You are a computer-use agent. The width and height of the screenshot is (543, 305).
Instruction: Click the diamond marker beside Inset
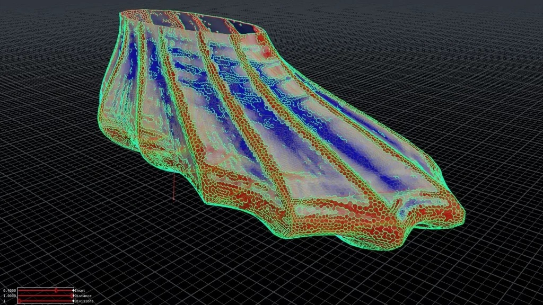pyautogui.click(x=73, y=290)
